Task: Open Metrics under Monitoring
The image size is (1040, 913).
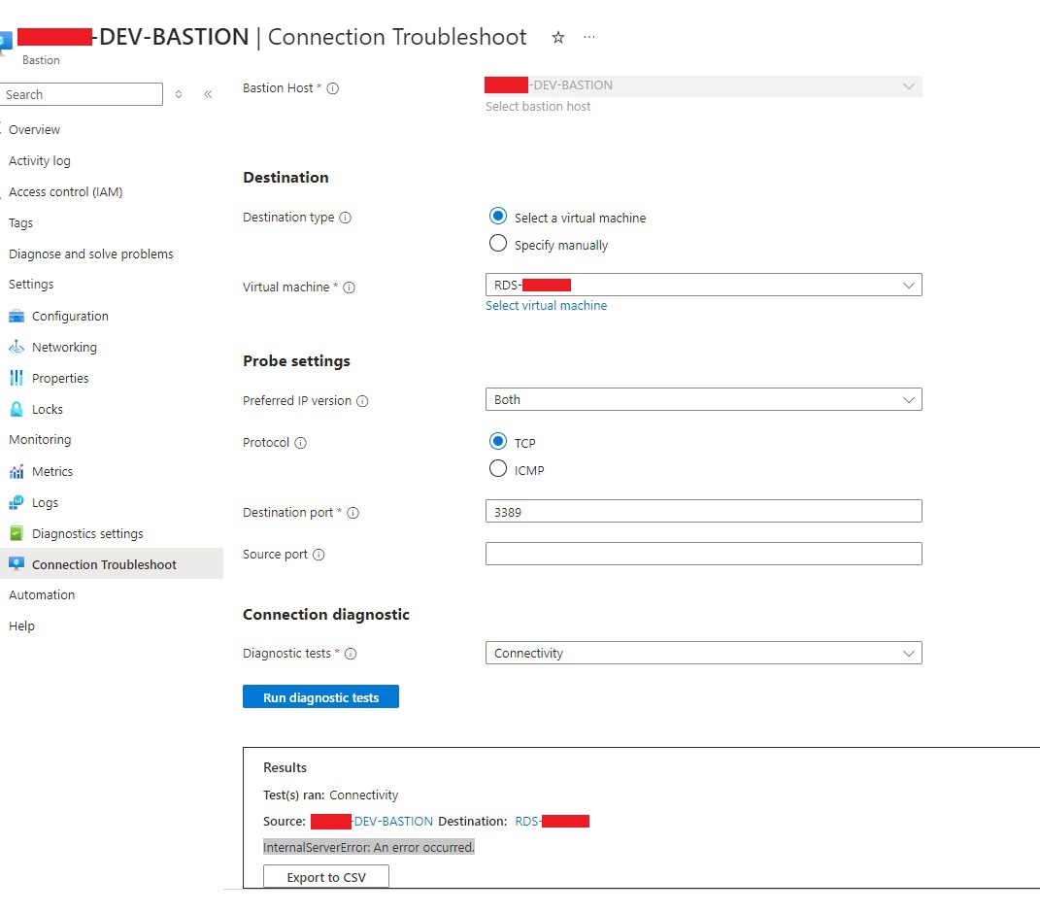Action: (17, 471)
